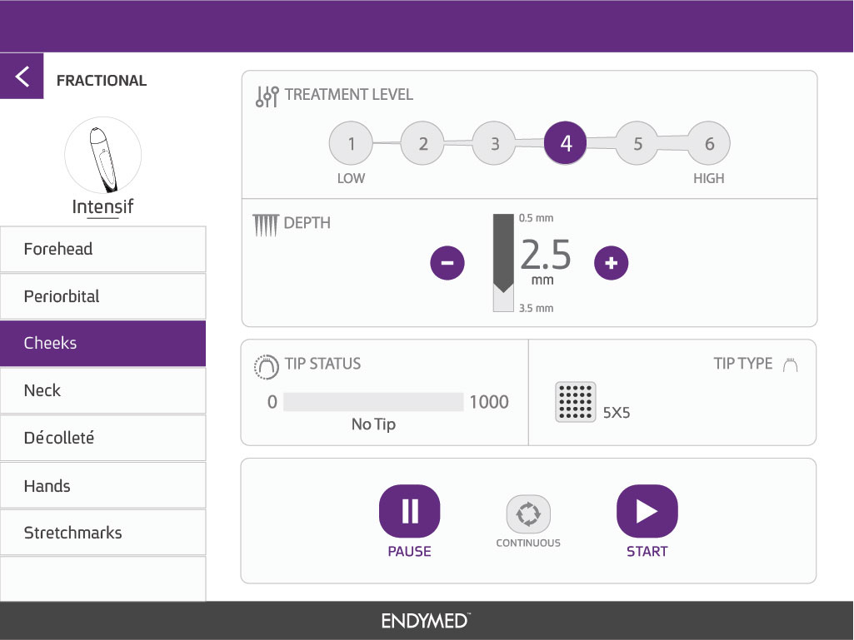The height and width of the screenshot is (640, 854).
Task: Choose the Hands treatment area
Action: 103,485
